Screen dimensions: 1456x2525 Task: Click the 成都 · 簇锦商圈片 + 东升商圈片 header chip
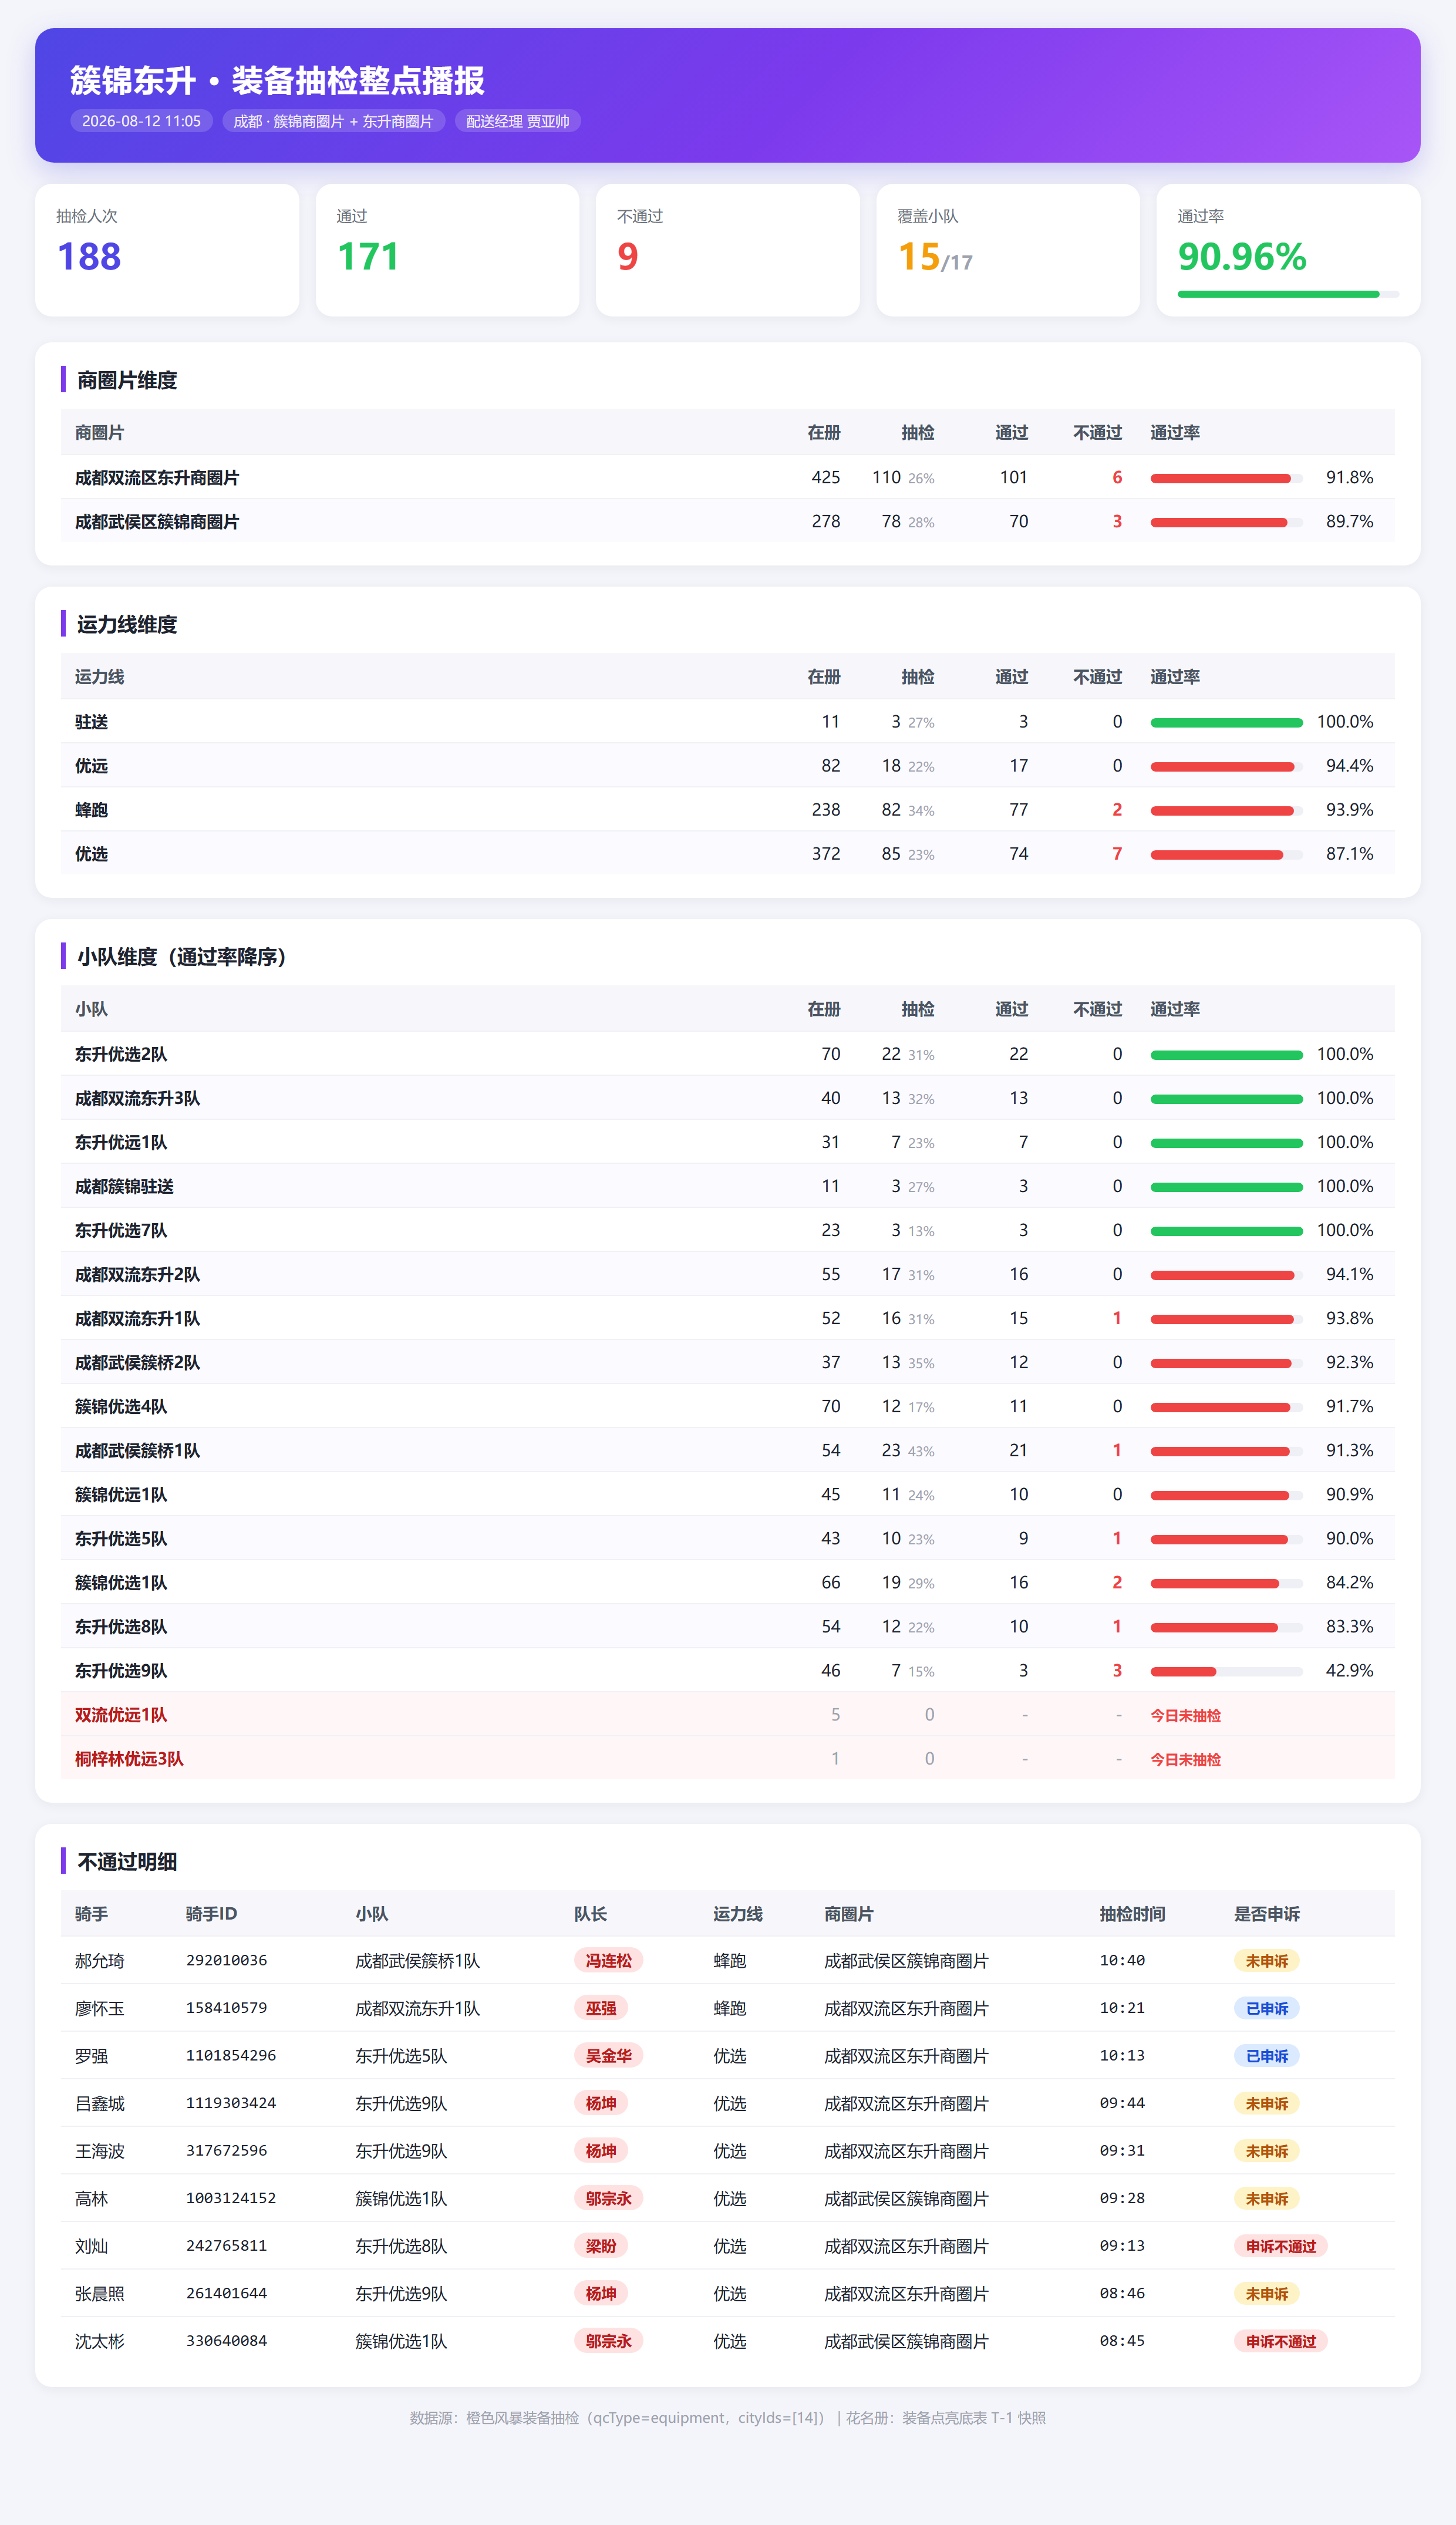pyautogui.click(x=333, y=121)
